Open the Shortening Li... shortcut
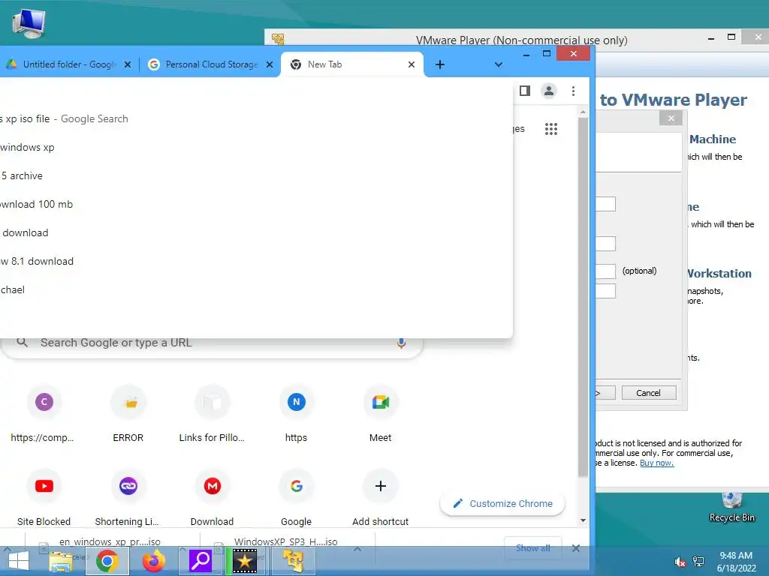Viewport: 769px width, 576px height. [128, 498]
